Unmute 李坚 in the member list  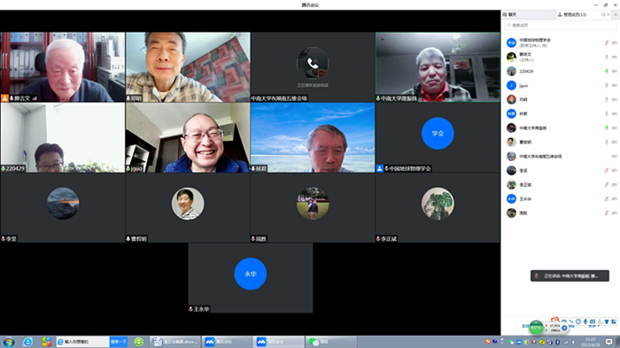[607, 170]
